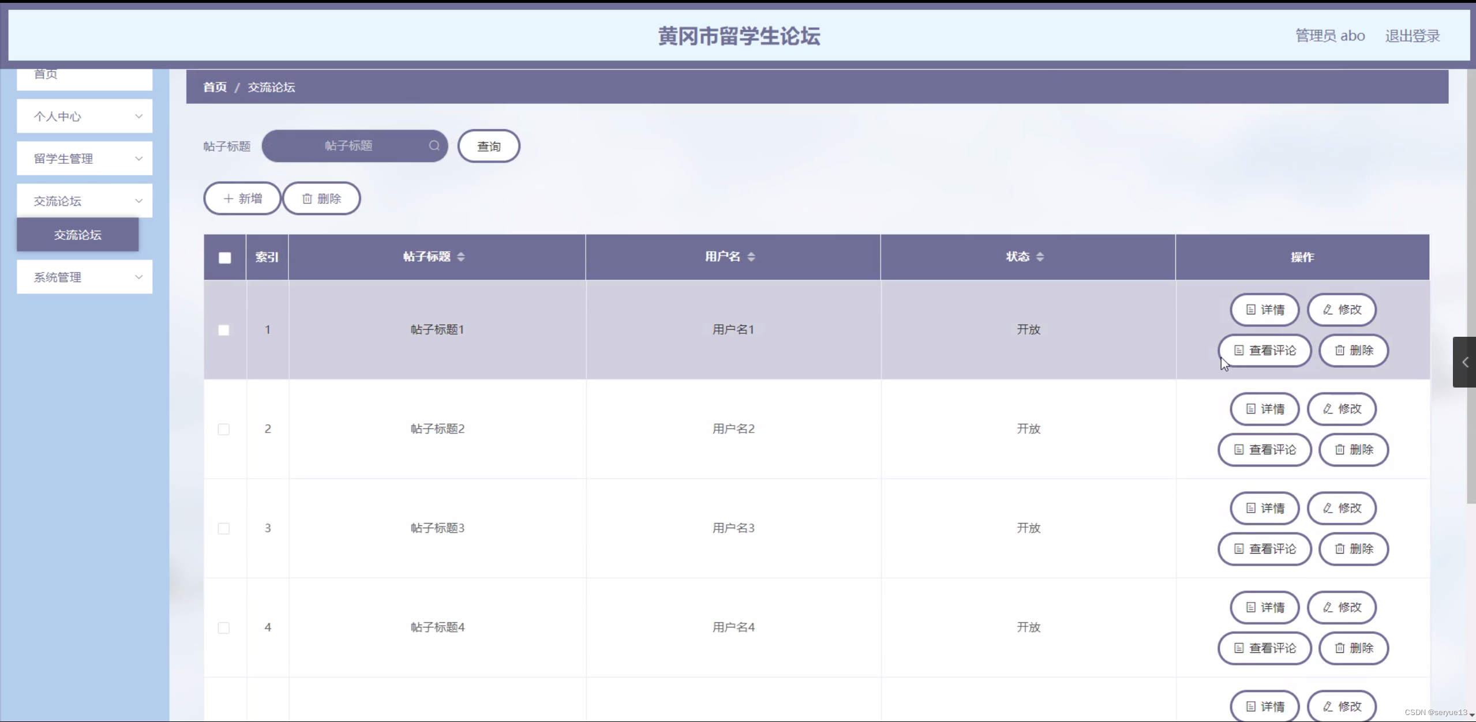The width and height of the screenshot is (1476, 722).
Task: Open 详情 for row 1 post
Action: [1264, 310]
